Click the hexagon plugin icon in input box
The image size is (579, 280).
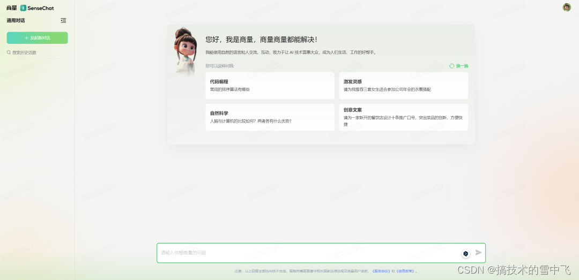click(466, 253)
